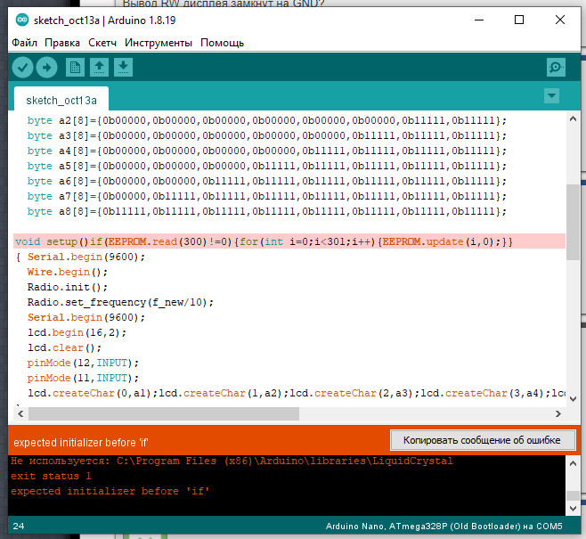586x539 pixels.
Task: Open the Скетч menu
Action: pyautogui.click(x=102, y=43)
